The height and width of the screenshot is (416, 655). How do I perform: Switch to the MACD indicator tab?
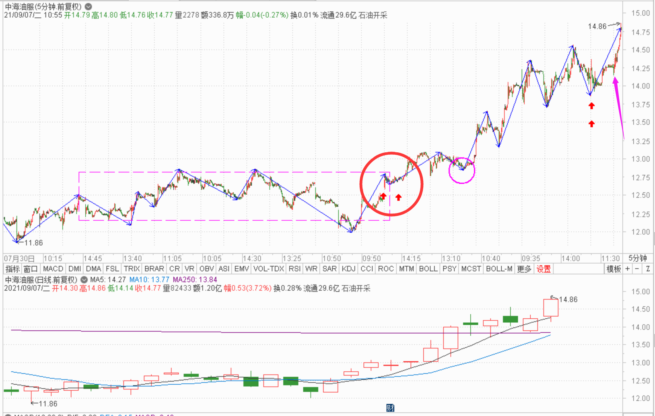pyautogui.click(x=53, y=269)
